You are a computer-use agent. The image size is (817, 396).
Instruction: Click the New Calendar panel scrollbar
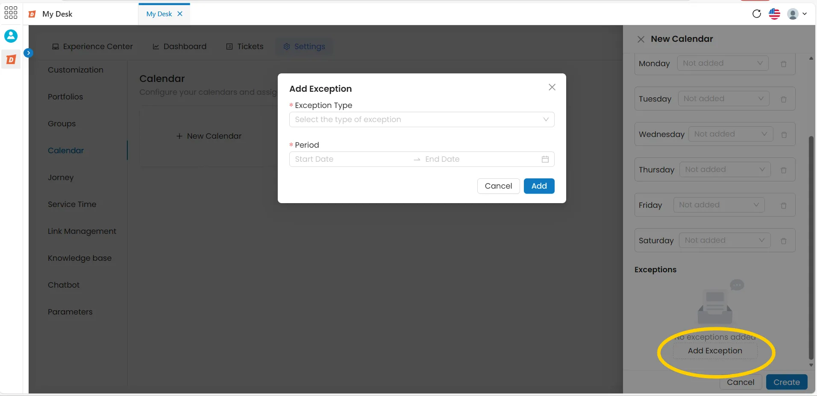point(811,247)
